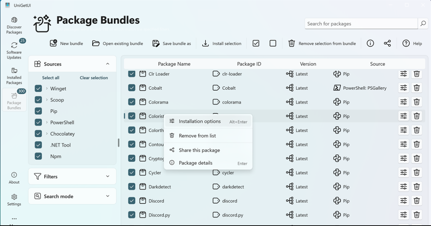This screenshot has width=431, height=226.
Task: Open options sliders icon for Darkdetect
Action: 404,187
